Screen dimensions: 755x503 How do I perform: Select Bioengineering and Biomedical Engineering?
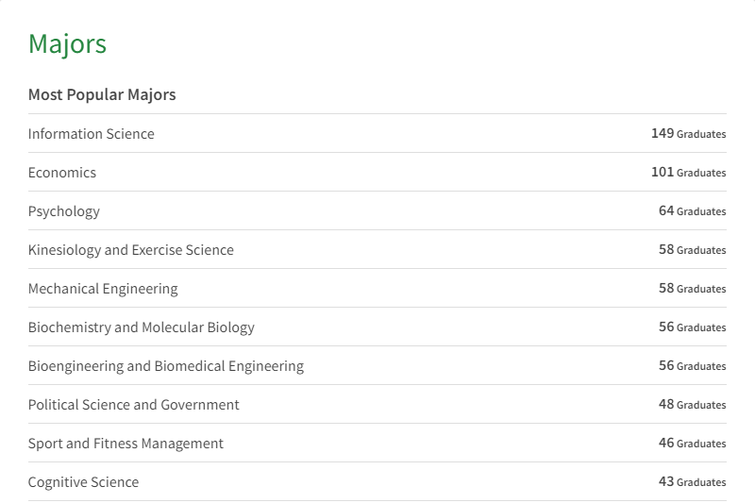[166, 366]
